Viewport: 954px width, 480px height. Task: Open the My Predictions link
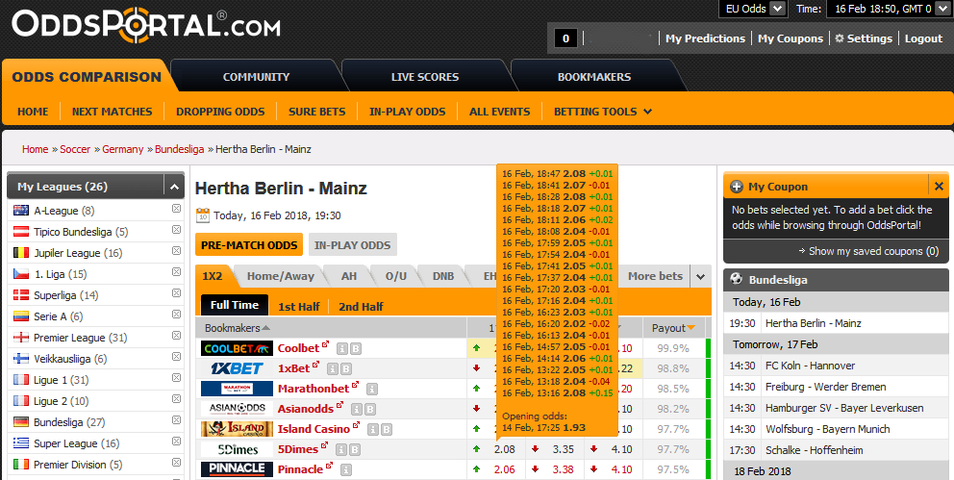point(705,38)
